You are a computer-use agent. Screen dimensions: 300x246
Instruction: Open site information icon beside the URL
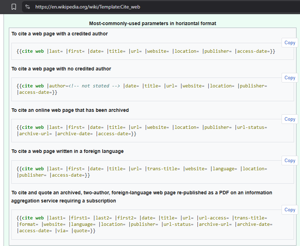point(28,7)
